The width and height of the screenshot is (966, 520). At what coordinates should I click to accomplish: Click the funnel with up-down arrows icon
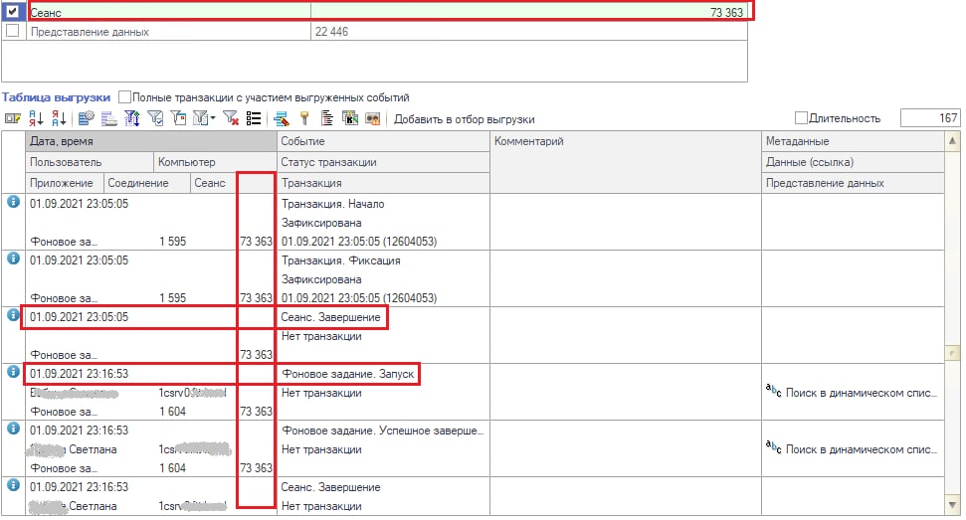pos(132,118)
